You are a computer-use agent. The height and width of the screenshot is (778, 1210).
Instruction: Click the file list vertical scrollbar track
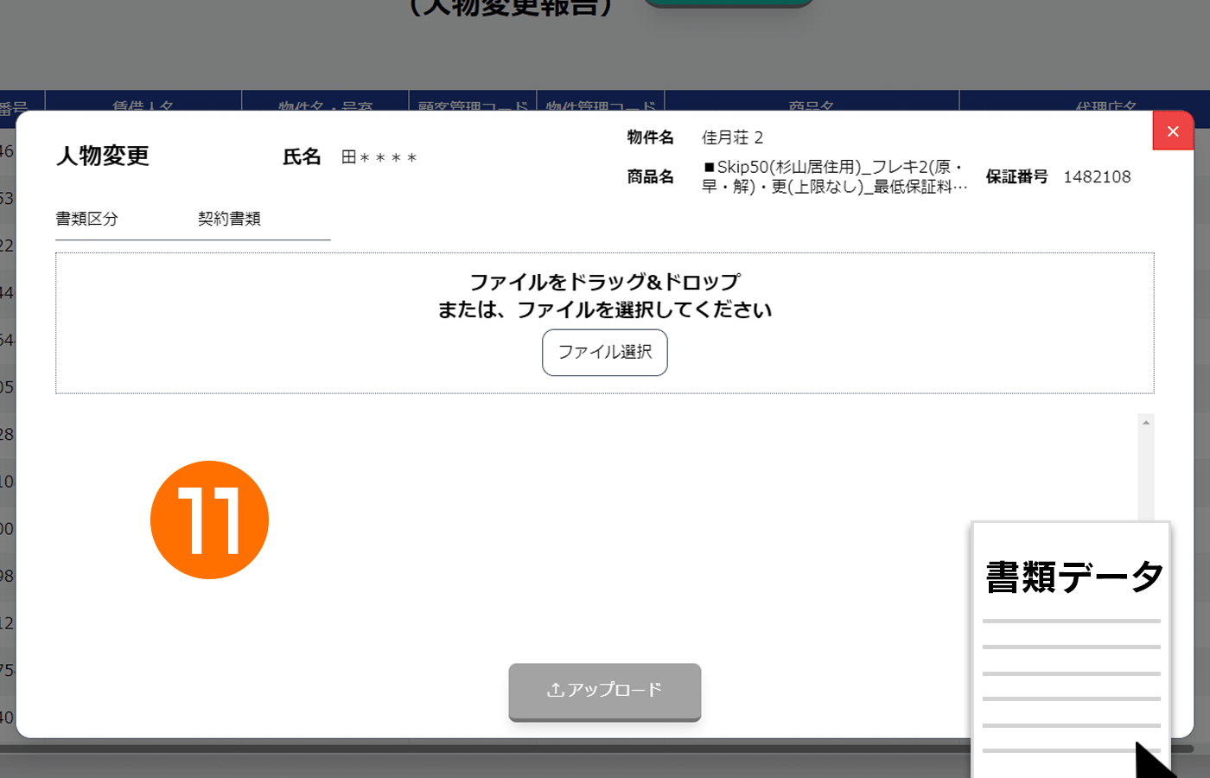tap(1146, 475)
